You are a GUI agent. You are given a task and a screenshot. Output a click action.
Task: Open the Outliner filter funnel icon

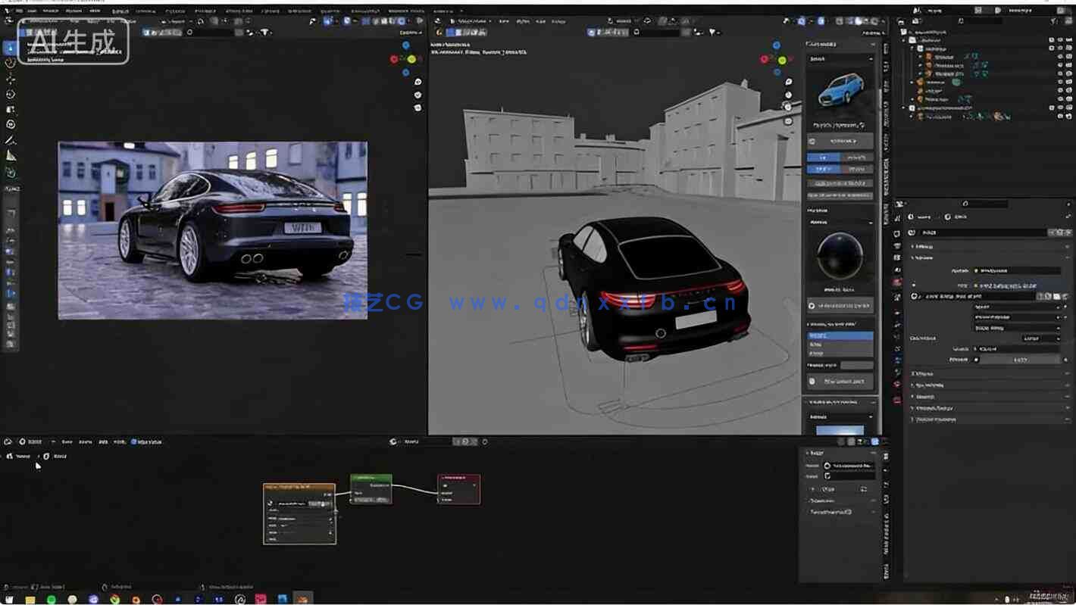click(x=1055, y=21)
